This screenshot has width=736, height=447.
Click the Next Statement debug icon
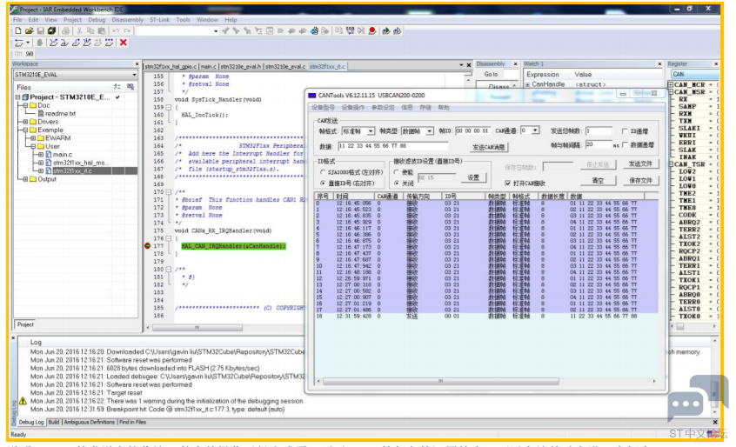point(87,43)
